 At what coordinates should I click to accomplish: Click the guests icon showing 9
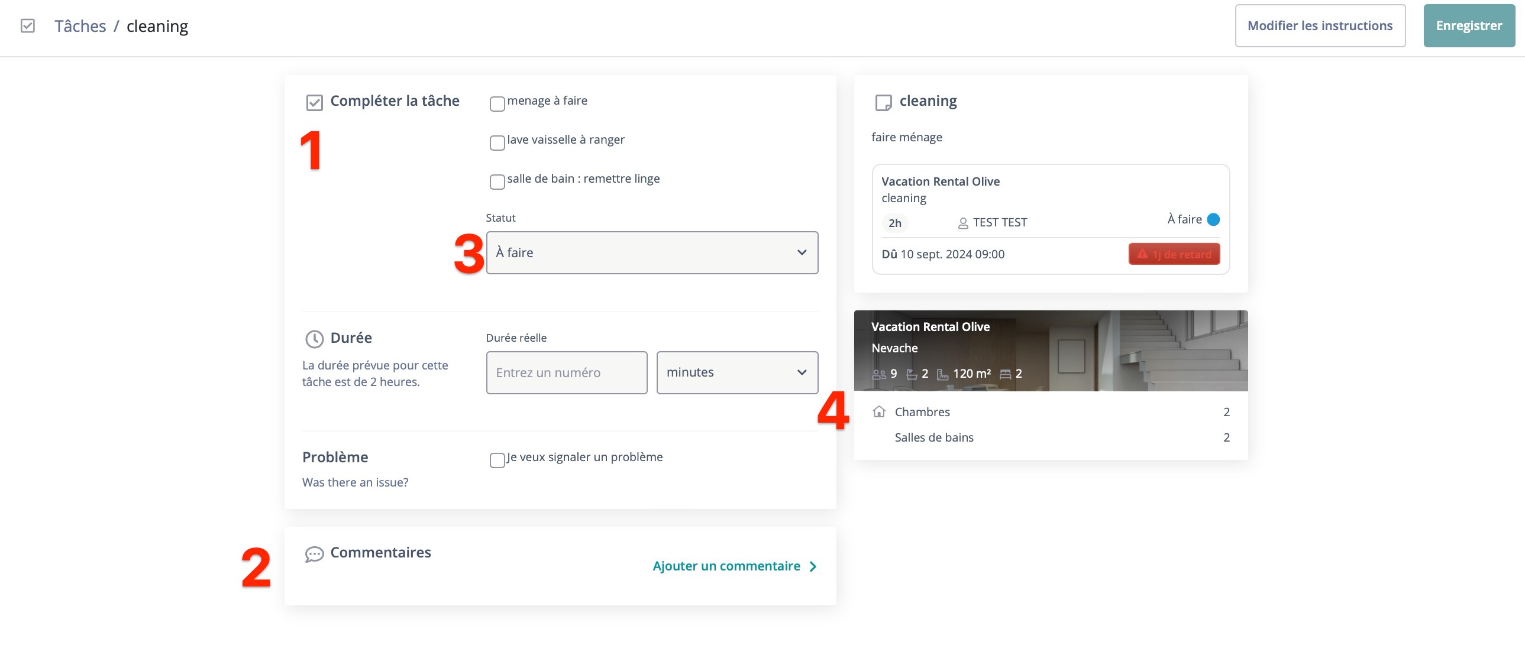click(x=879, y=374)
